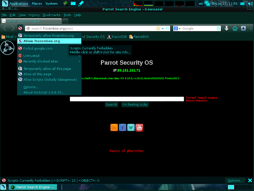Screen dimensions: 254x191
Task: Click the Search button
Action: point(112,105)
